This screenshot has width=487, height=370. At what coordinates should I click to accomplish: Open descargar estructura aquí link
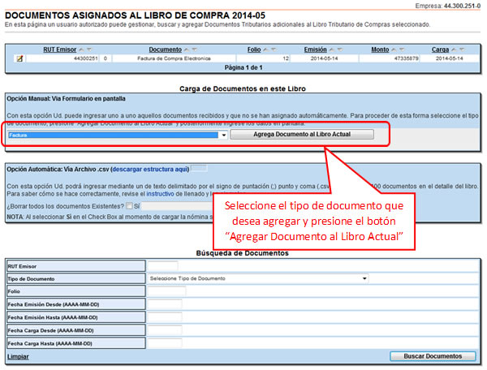coord(149,170)
